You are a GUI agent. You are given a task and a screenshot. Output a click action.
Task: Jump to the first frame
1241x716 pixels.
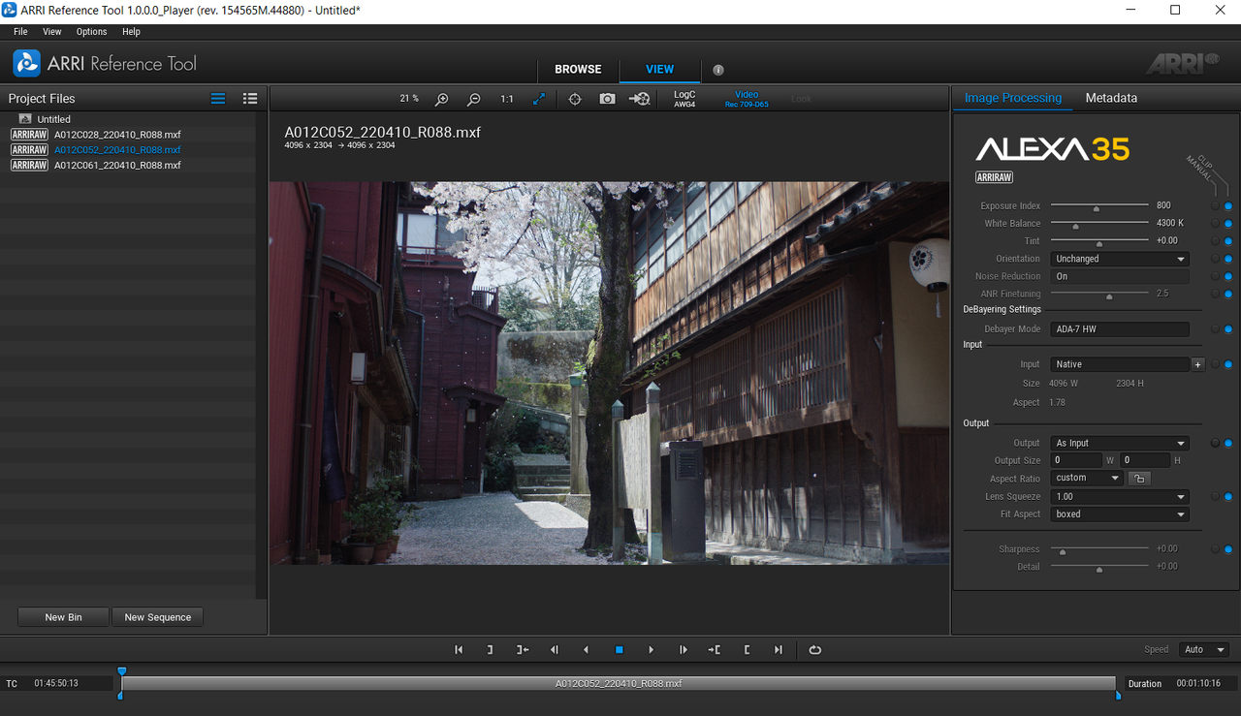coord(459,650)
